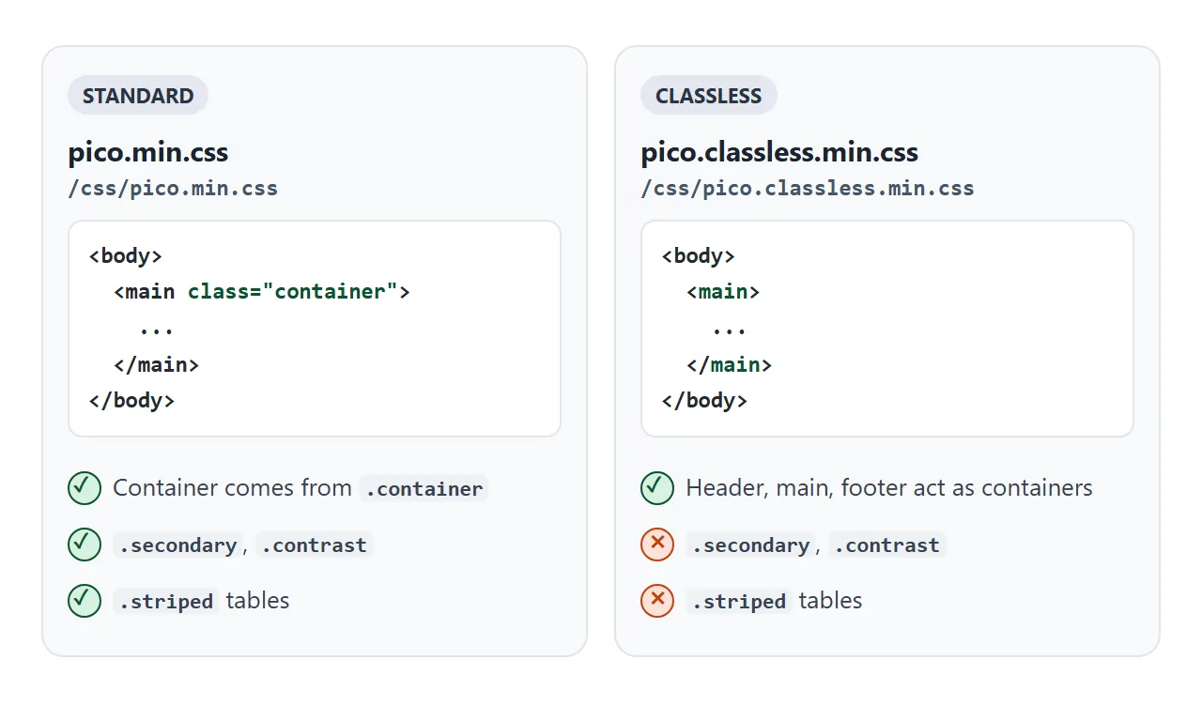Click the opening <main> tag in Classless code
Viewport: 1202px width, 706px height.
[x=723, y=292]
